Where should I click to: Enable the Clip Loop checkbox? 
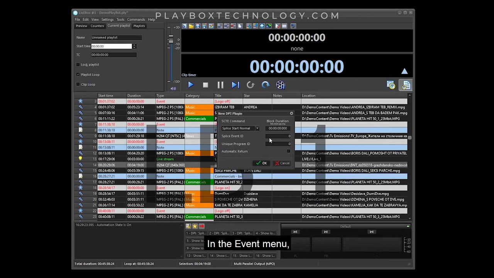point(78,84)
